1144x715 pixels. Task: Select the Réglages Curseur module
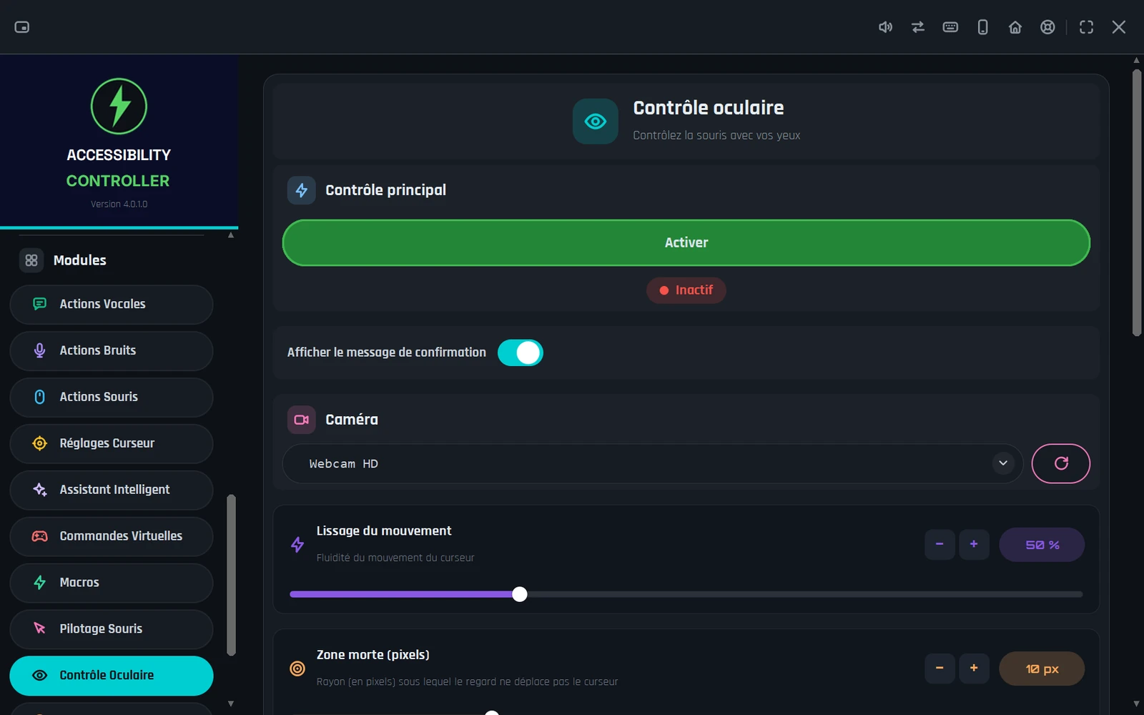(x=112, y=444)
